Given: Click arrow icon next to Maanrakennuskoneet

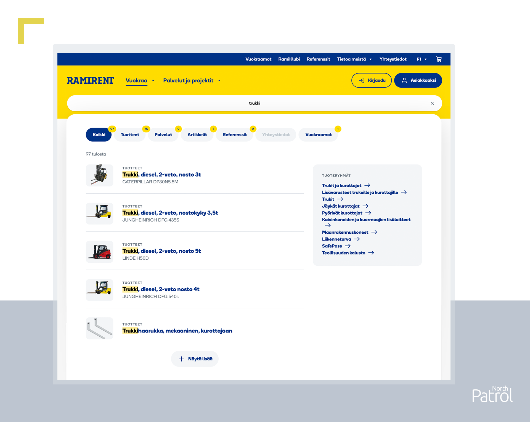Looking at the screenshot, I should (374, 232).
